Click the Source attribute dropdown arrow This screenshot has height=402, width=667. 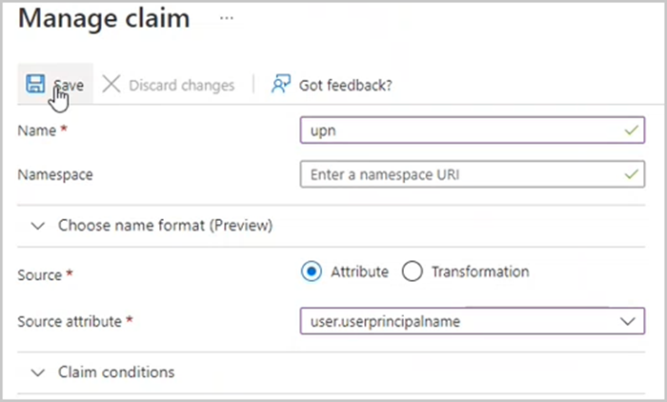click(627, 321)
